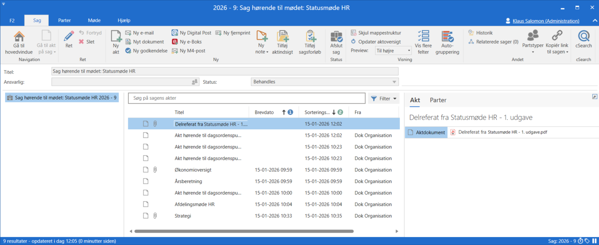Click the Afslut sag icon

pos(336,37)
